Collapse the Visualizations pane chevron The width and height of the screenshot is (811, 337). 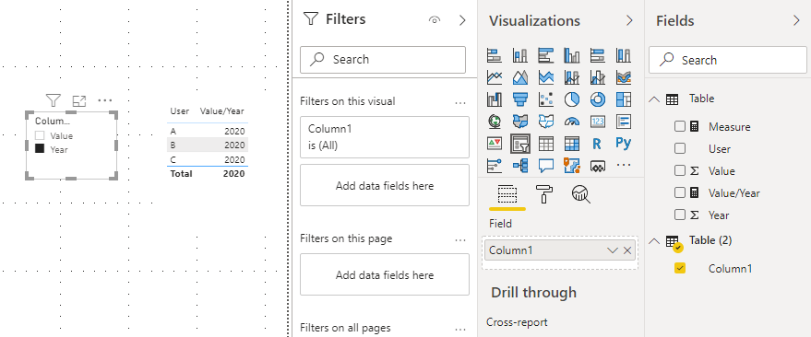click(629, 20)
